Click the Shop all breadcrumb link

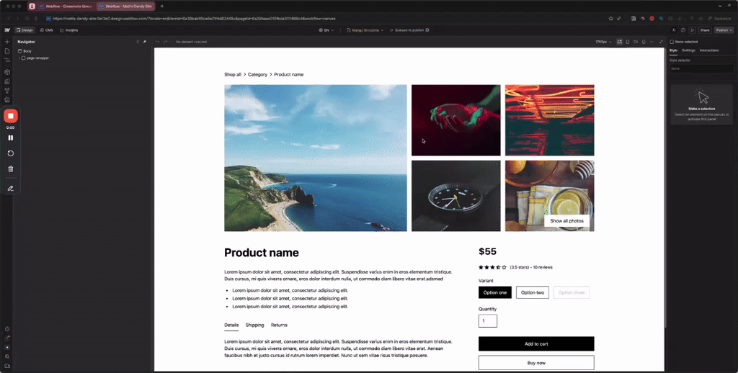pos(233,74)
